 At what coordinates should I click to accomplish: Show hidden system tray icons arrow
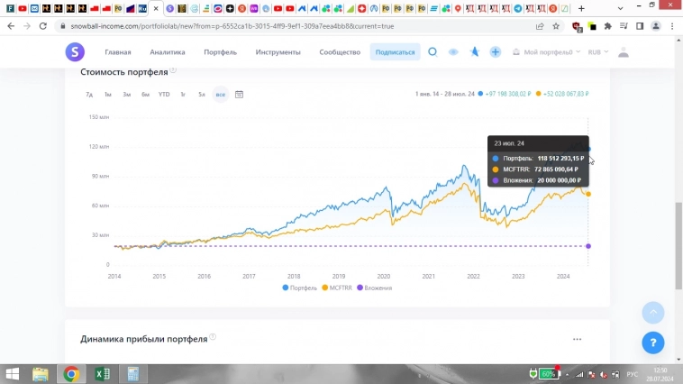(x=567, y=374)
